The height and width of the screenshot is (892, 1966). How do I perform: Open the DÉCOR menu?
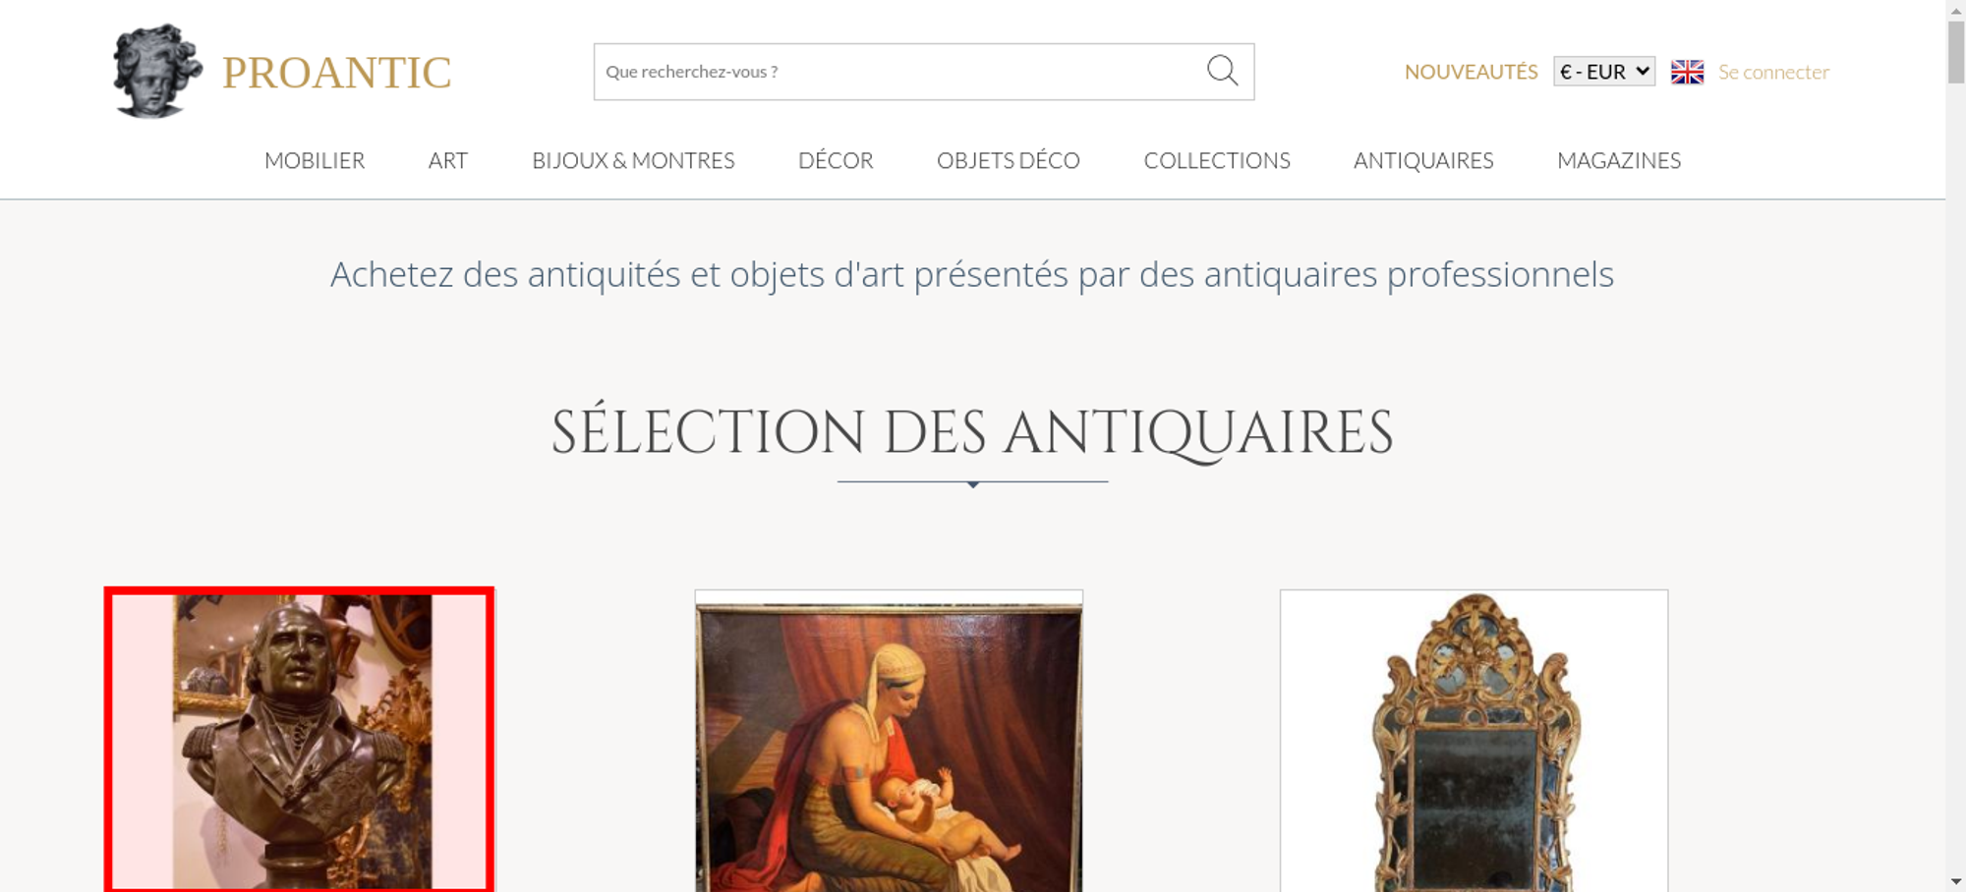coord(836,160)
